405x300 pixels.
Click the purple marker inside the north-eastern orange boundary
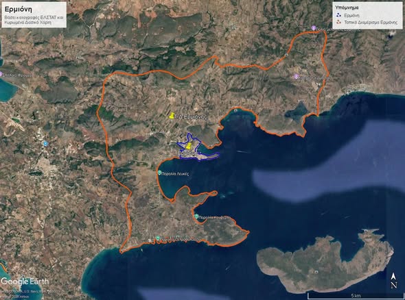(297, 76)
